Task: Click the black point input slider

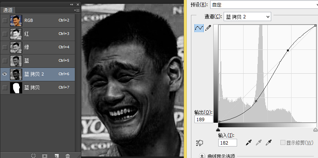Action: point(218,130)
